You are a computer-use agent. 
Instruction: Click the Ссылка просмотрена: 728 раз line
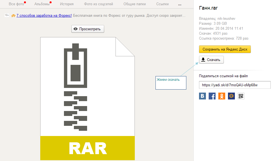pos(224,38)
